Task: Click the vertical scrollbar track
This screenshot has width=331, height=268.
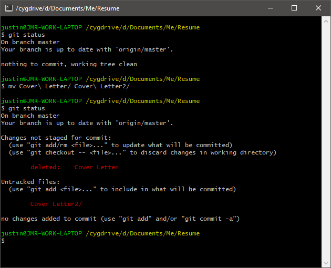Action: pyautogui.click(x=326, y=142)
